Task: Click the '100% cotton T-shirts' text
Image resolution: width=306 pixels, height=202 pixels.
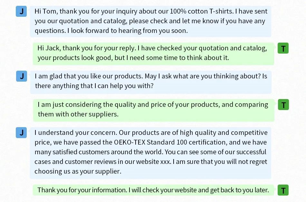Action: point(202,11)
